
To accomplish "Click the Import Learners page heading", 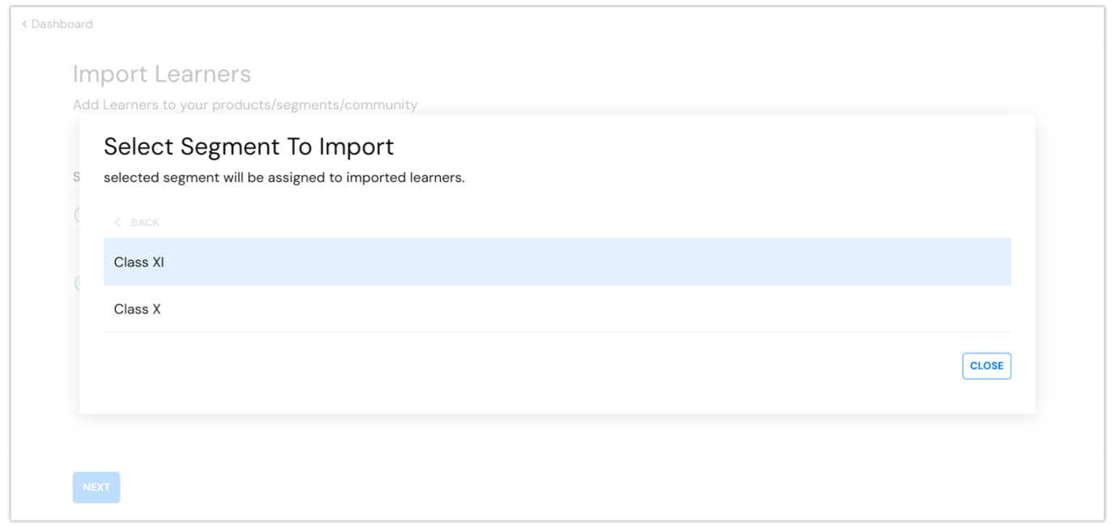I will tap(161, 74).
